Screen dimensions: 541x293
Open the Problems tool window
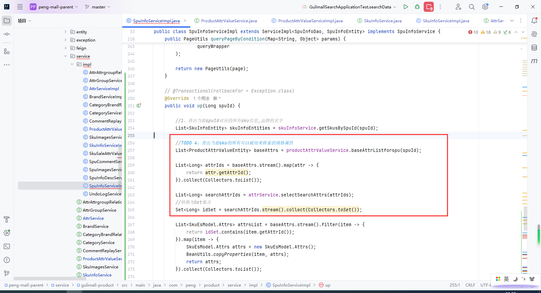click(x=7, y=260)
